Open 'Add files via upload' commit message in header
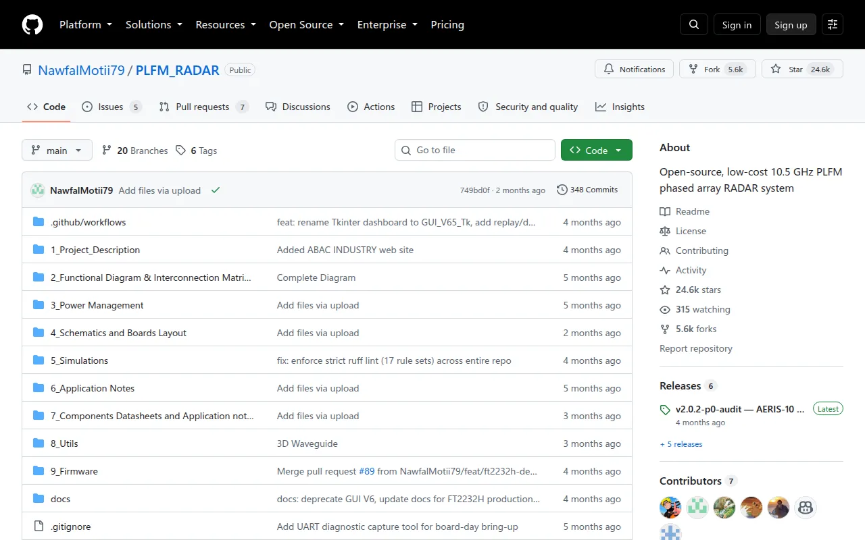 point(159,190)
